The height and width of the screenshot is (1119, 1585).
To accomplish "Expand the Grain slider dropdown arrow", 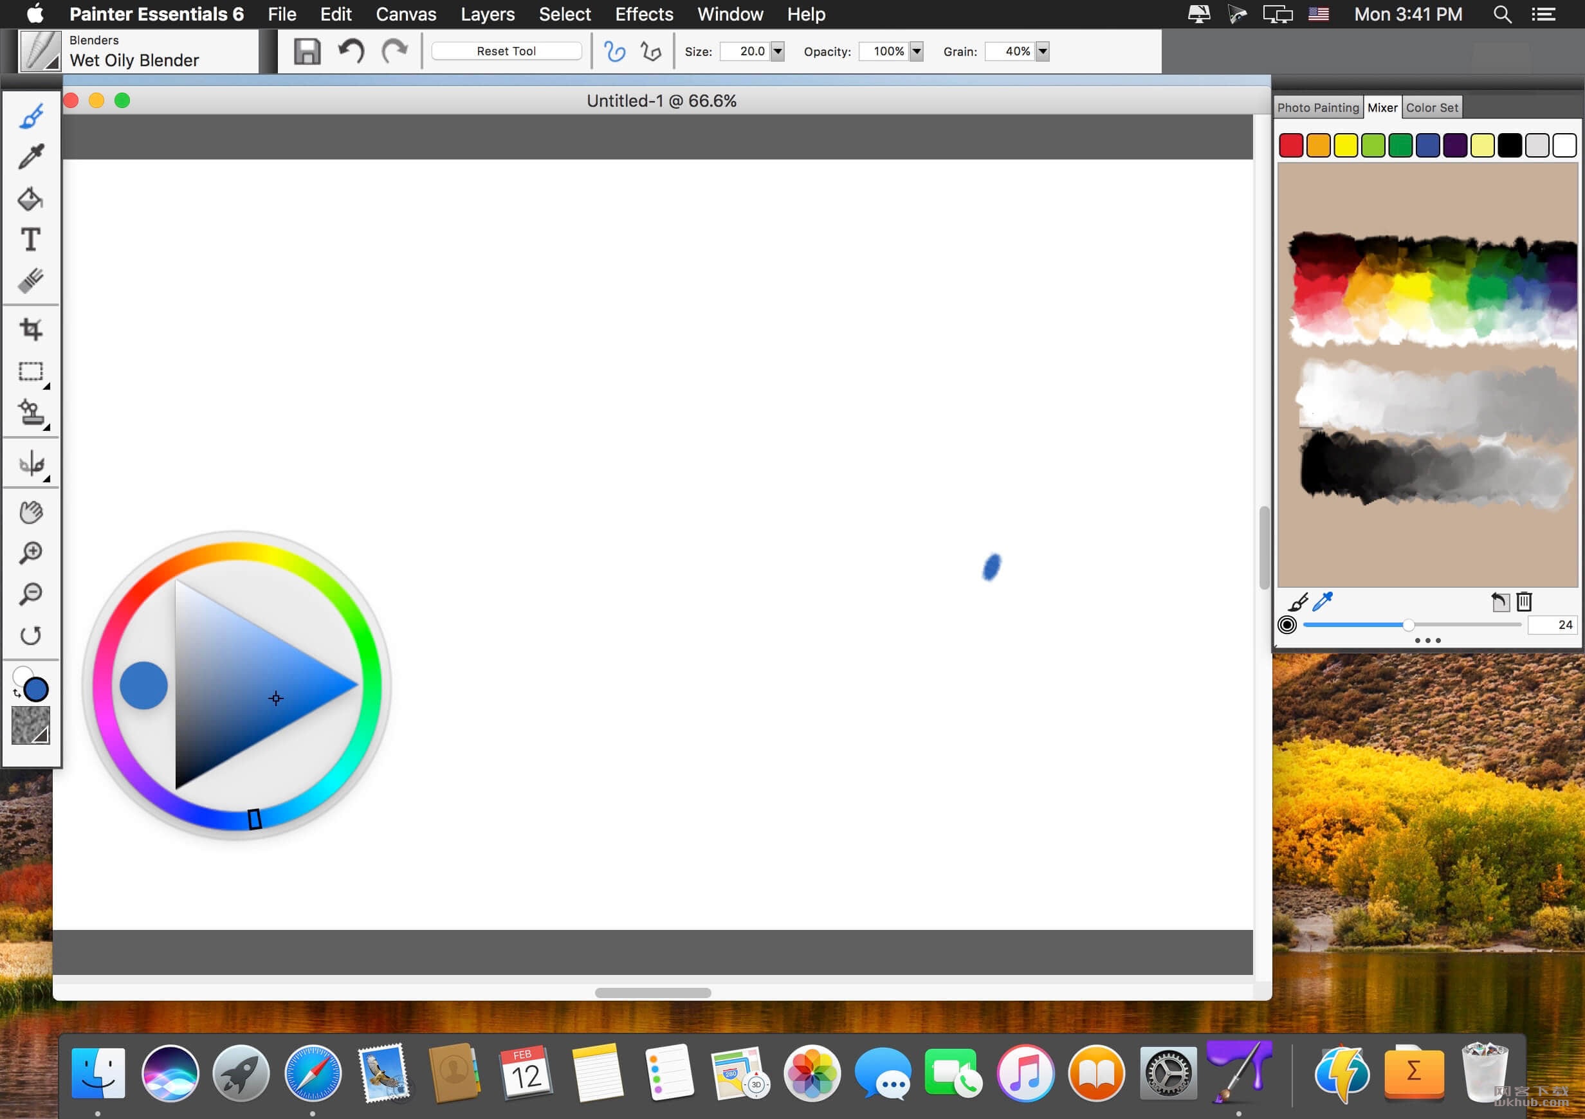I will click(1042, 51).
